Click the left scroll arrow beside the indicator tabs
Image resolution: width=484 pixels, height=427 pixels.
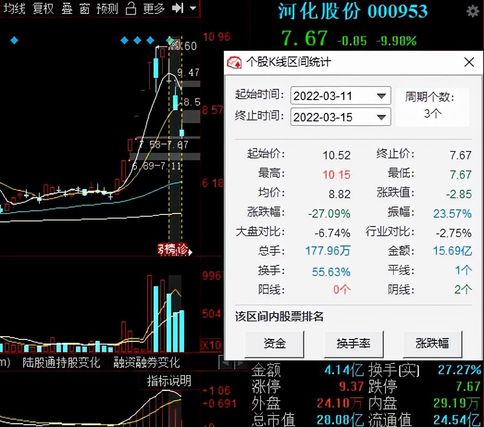coord(225,363)
